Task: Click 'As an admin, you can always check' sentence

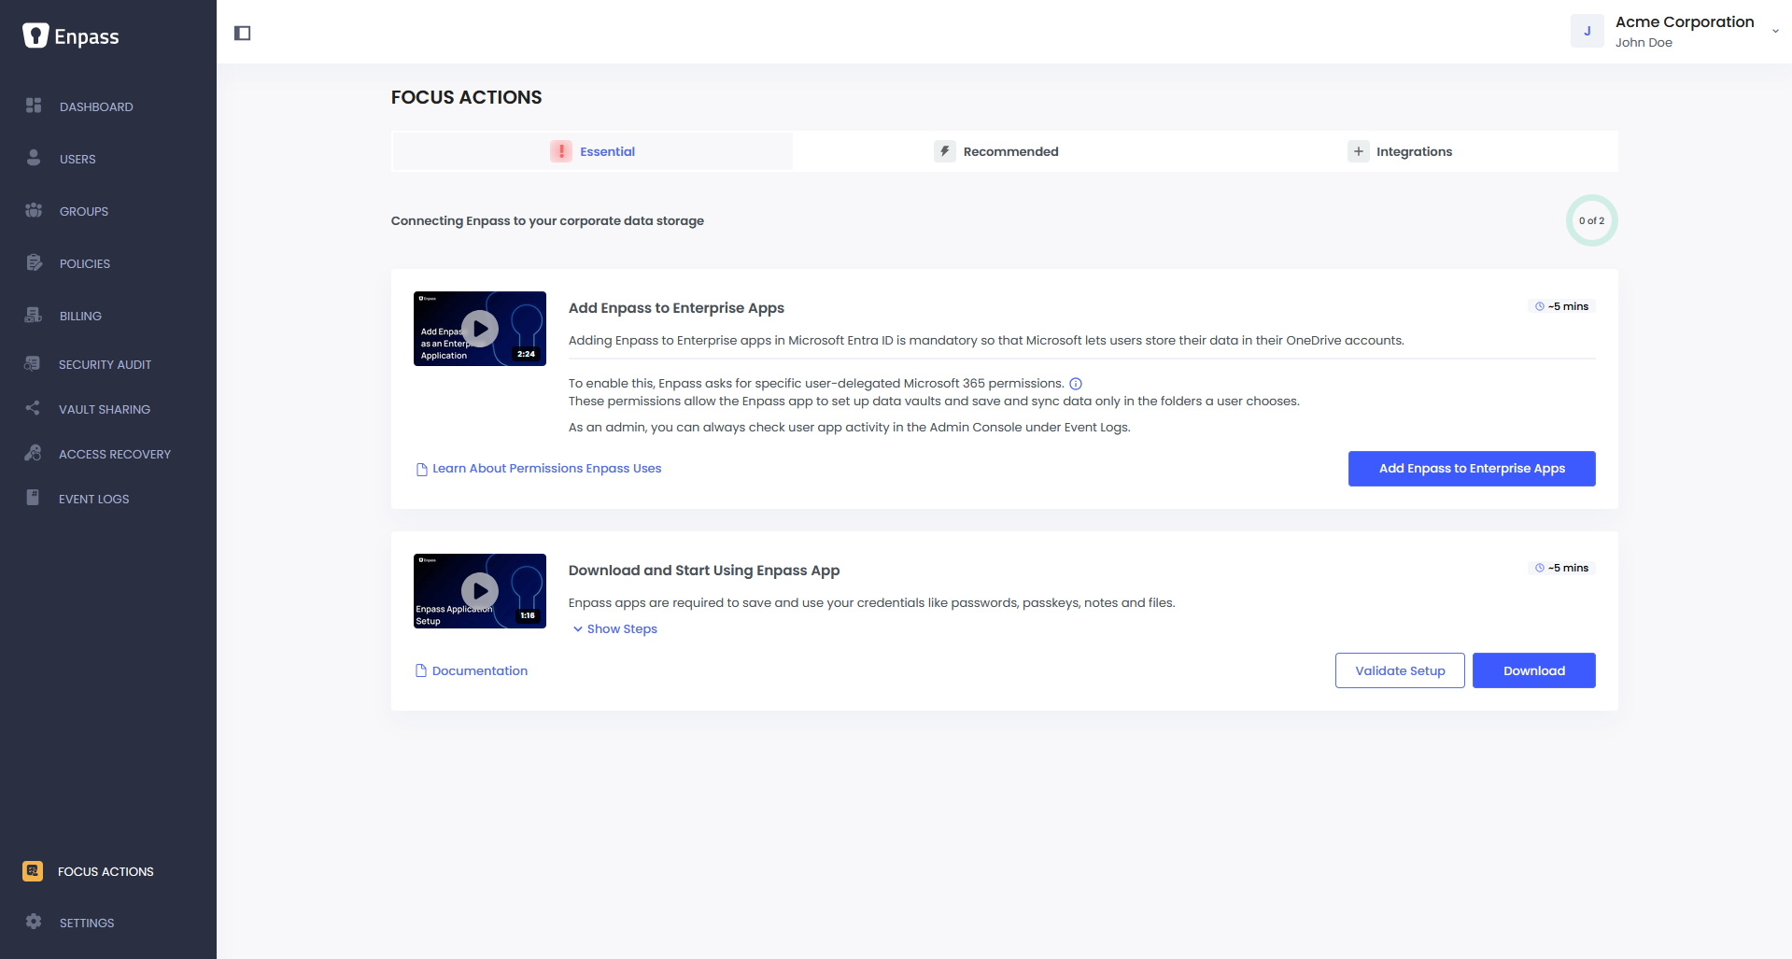Action: (x=850, y=428)
